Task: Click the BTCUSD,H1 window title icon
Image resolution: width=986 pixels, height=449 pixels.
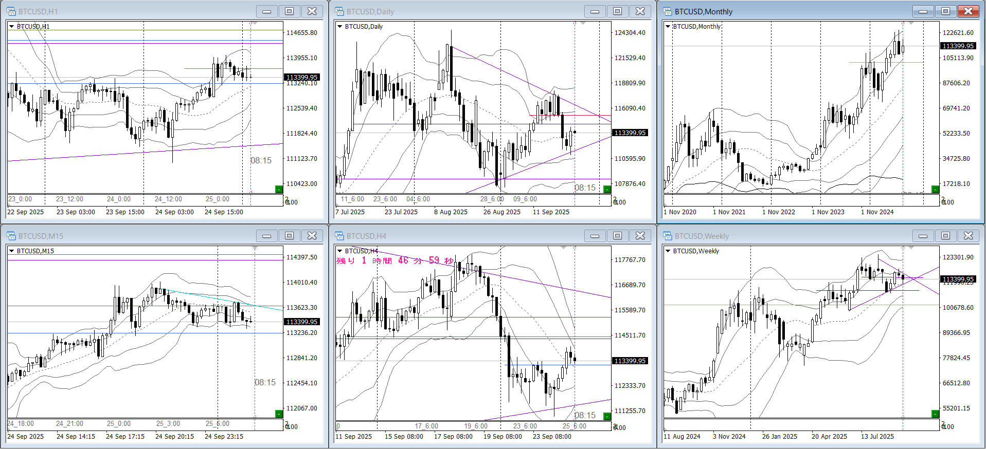Action: (11, 11)
